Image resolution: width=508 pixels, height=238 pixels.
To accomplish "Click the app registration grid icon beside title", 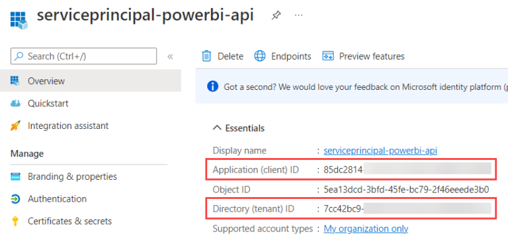I will pos(19,20).
